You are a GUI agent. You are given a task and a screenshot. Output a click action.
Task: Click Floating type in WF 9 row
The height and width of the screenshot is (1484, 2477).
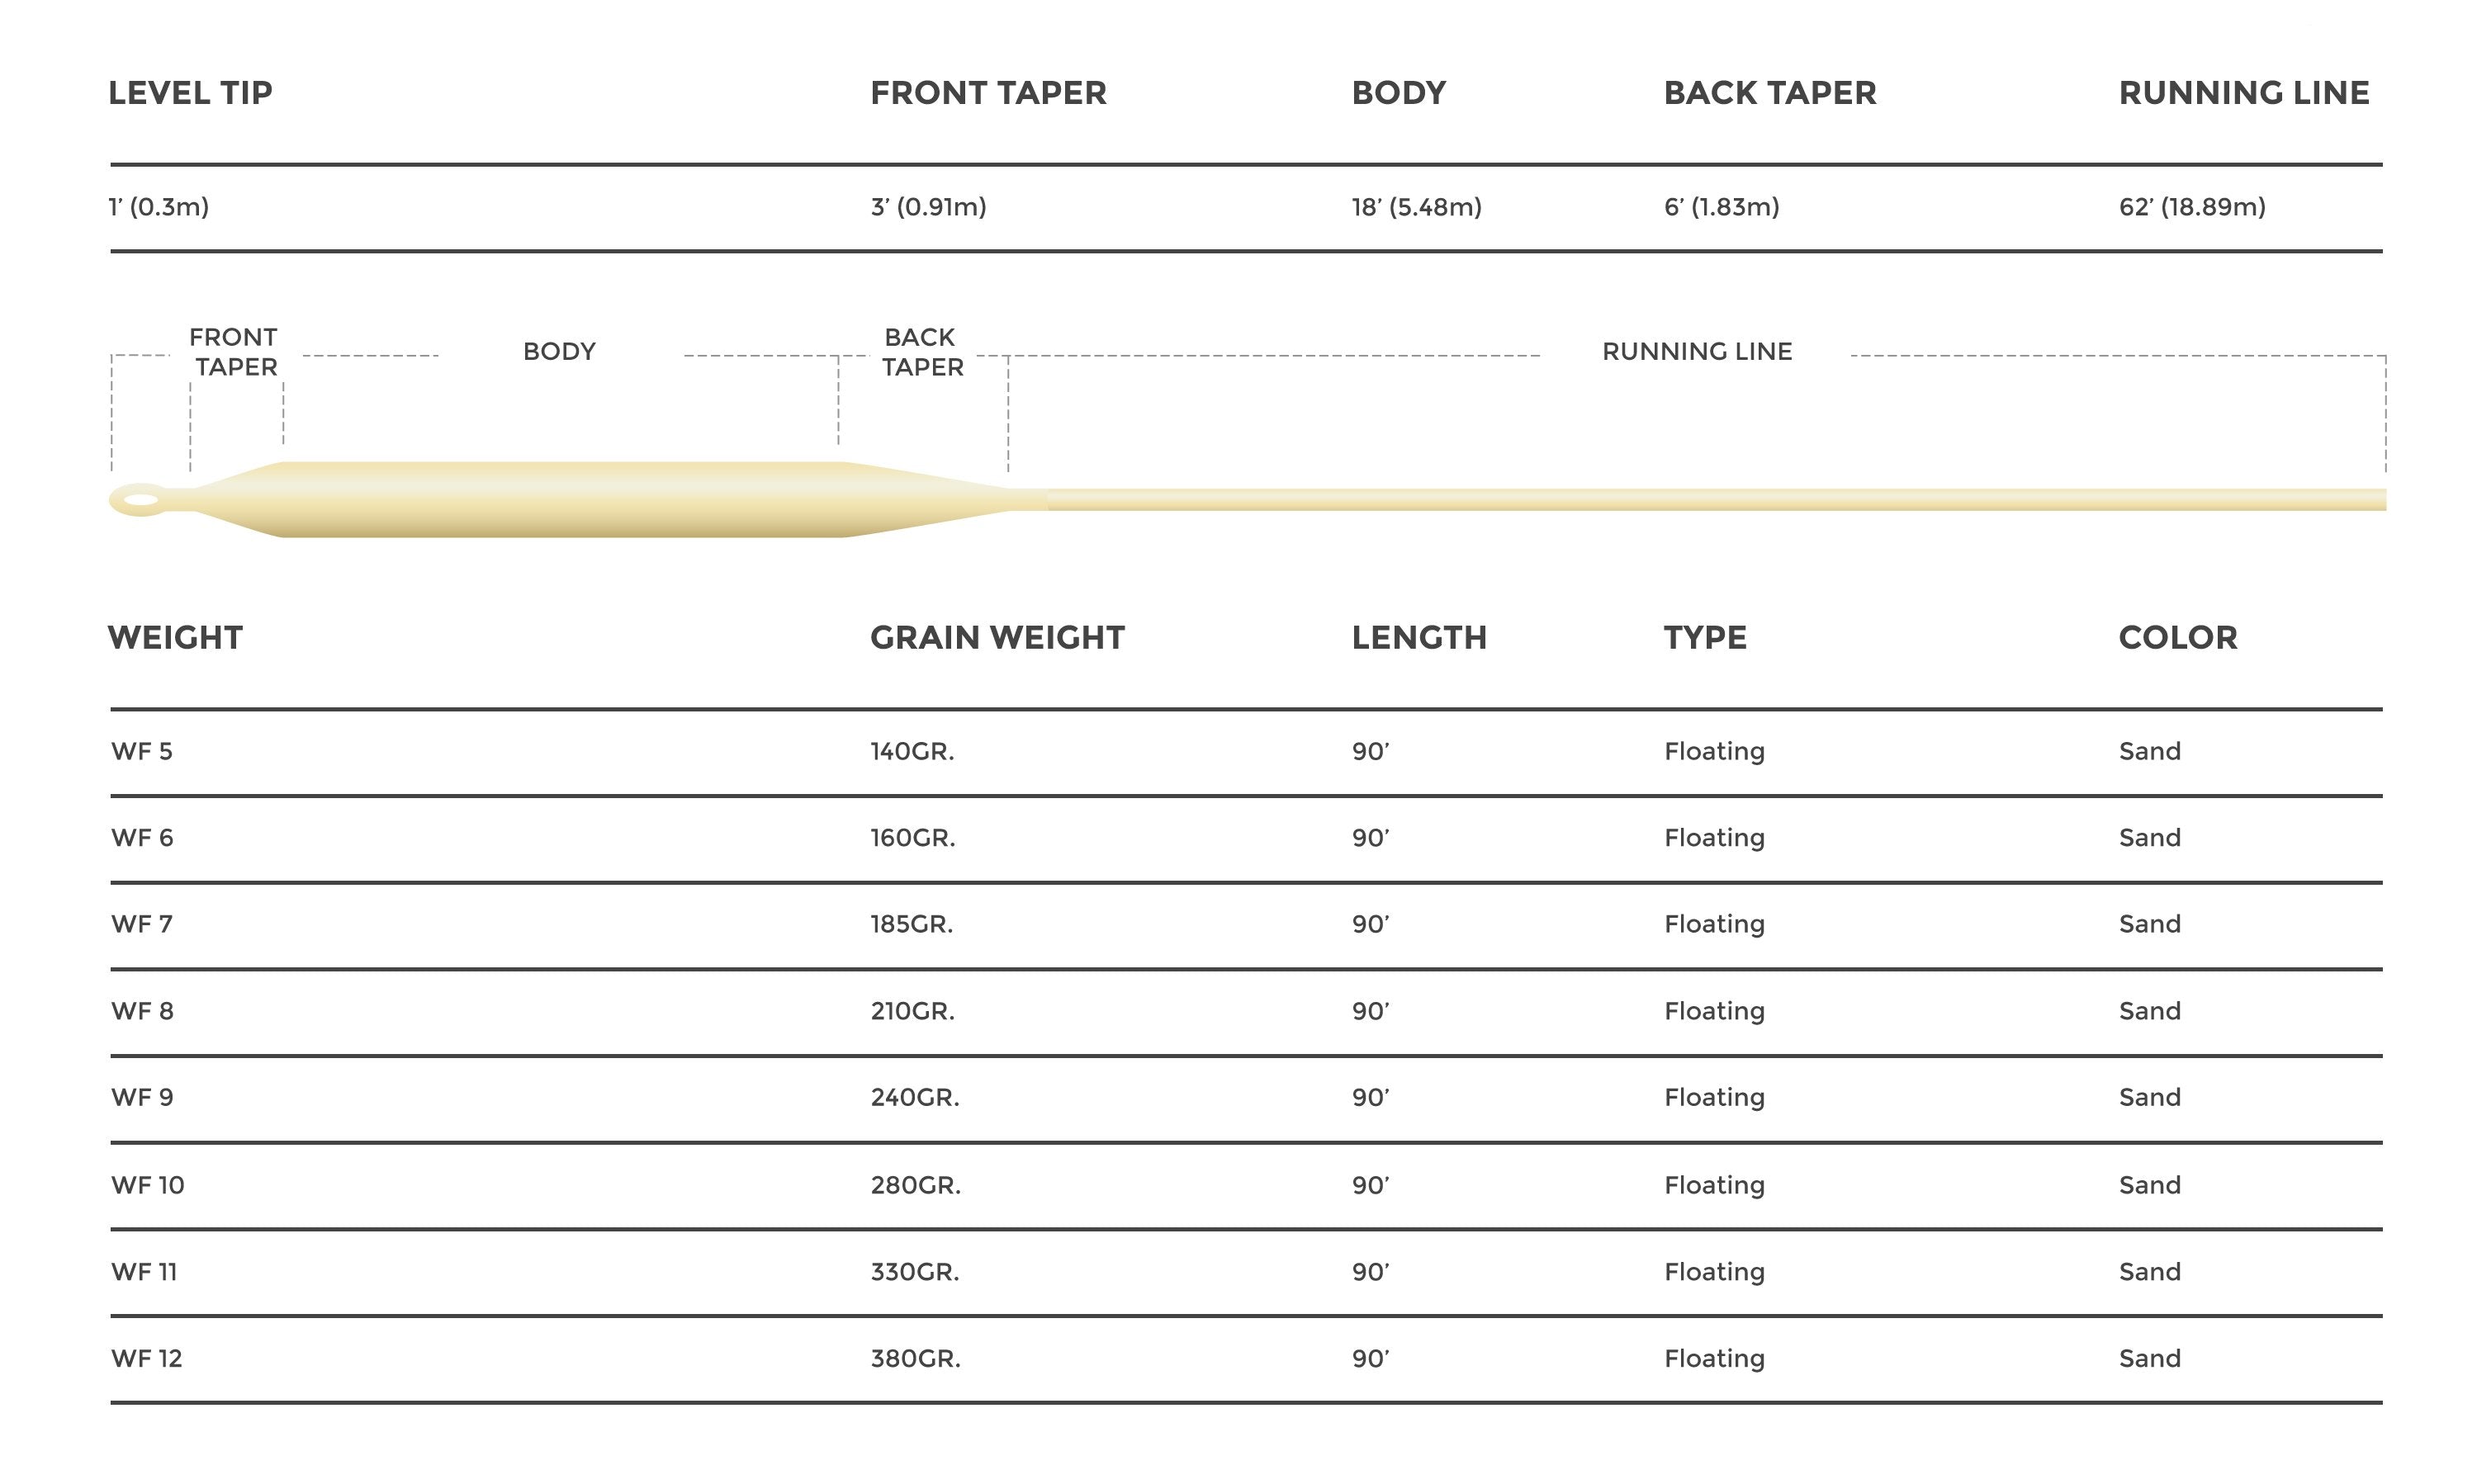tap(1714, 1098)
